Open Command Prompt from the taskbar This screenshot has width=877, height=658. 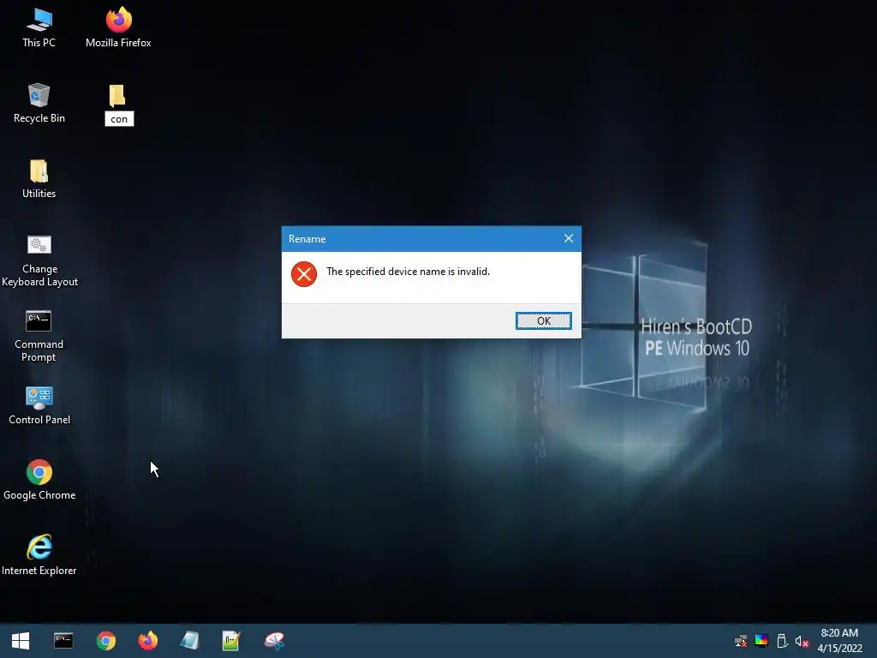[63, 641]
